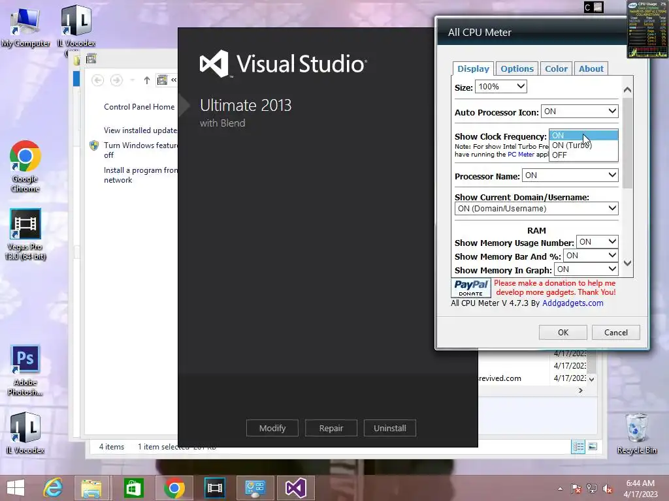Switch to the Options tab
Viewport: 669px width, 501px height.
click(517, 68)
